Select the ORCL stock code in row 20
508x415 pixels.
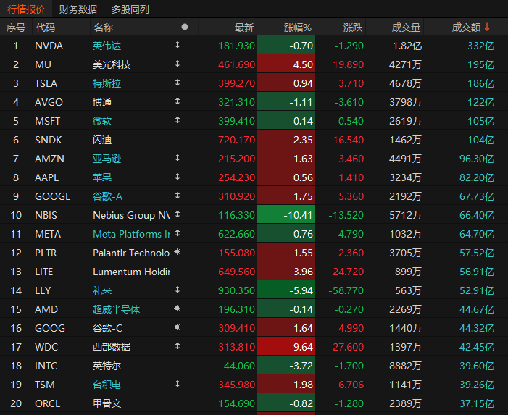click(x=49, y=403)
